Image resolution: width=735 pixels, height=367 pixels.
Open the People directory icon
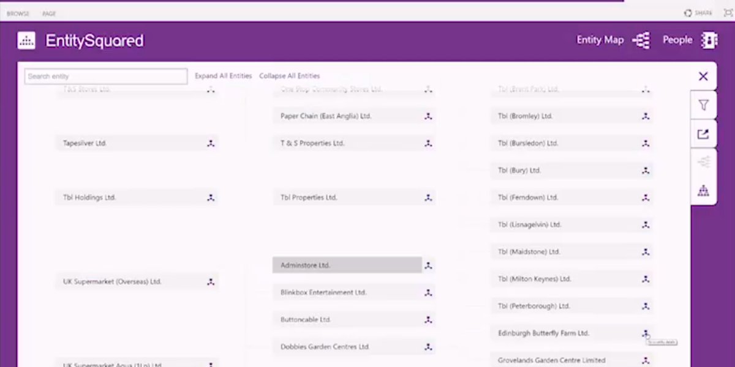point(709,40)
